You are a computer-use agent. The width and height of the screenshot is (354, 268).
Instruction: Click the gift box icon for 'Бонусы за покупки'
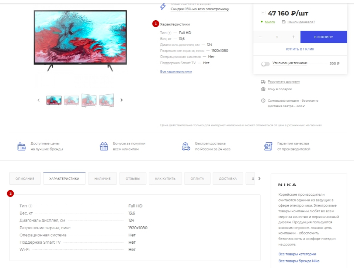click(104, 146)
